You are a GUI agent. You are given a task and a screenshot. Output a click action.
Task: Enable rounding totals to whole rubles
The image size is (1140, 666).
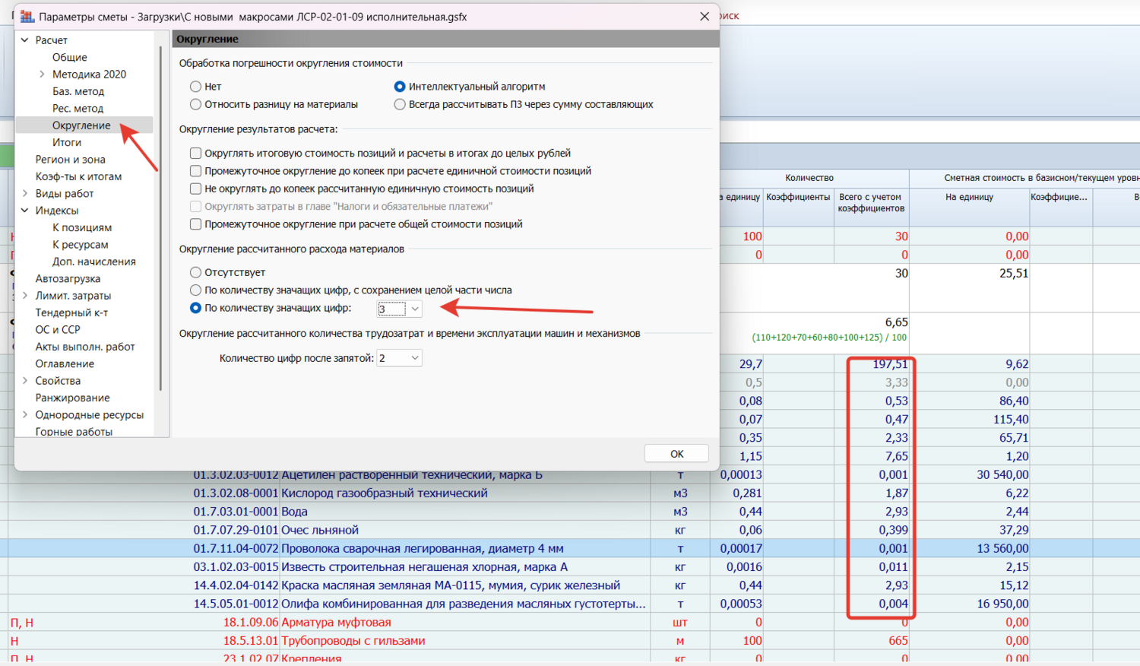click(x=196, y=154)
